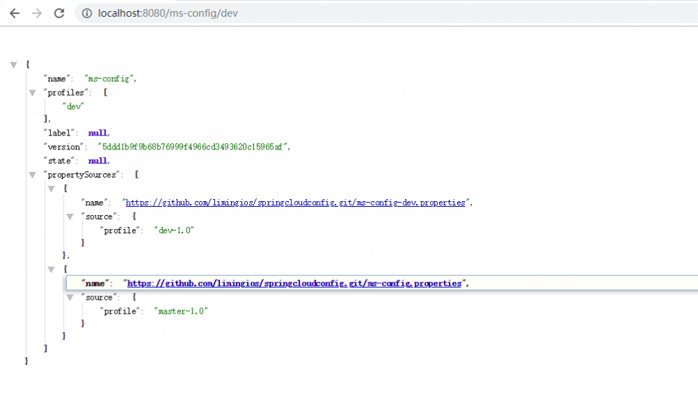Click the "profiles" key label

66,93
